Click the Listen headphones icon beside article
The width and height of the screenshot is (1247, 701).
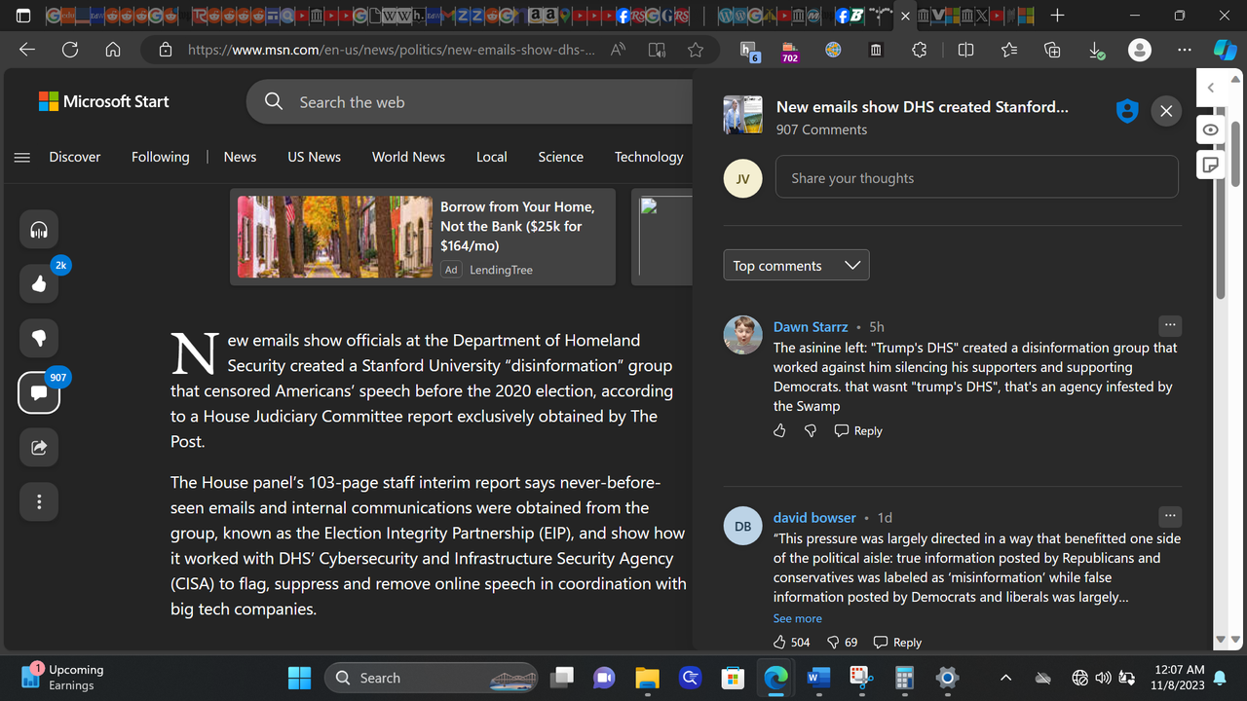(x=39, y=230)
